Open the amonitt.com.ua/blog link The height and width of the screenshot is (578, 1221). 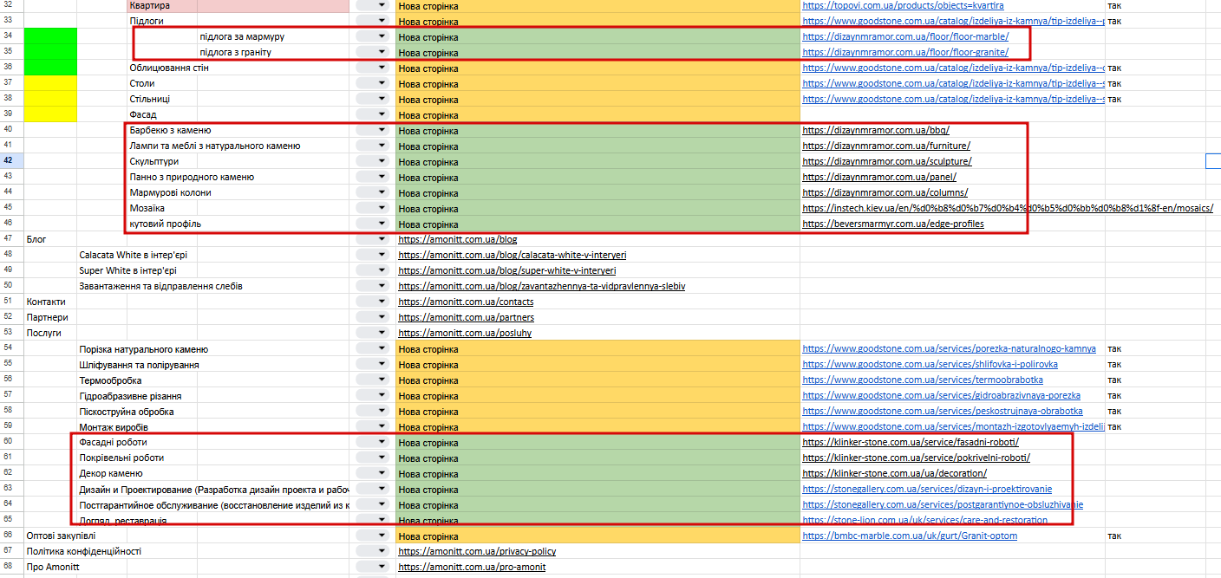pos(457,240)
